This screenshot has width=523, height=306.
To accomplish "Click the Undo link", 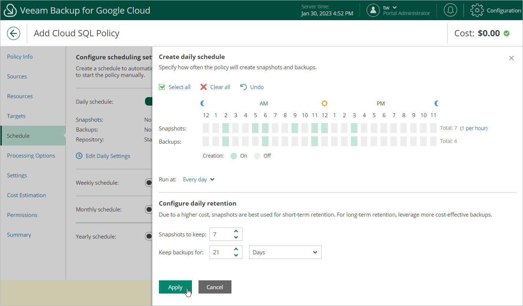I will 257,87.
